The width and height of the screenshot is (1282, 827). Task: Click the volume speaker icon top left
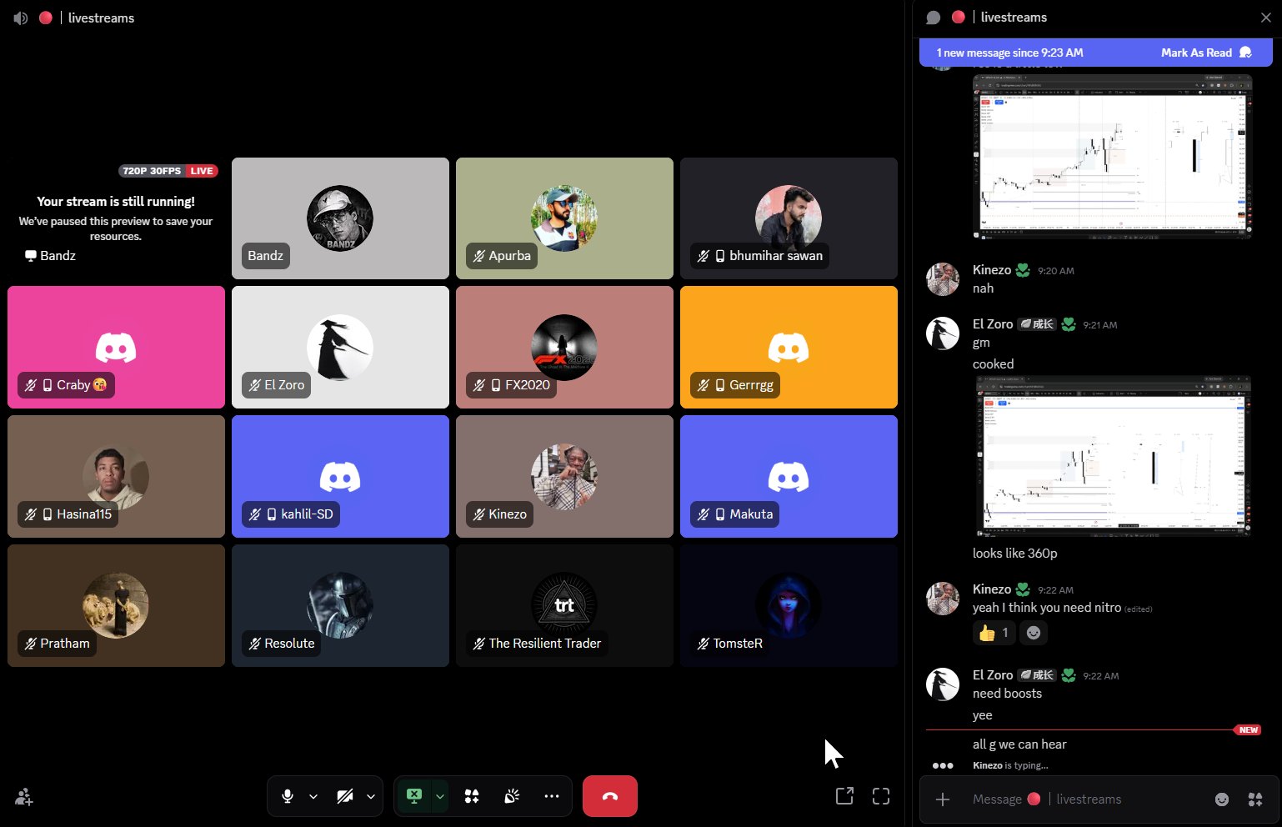click(x=21, y=18)
